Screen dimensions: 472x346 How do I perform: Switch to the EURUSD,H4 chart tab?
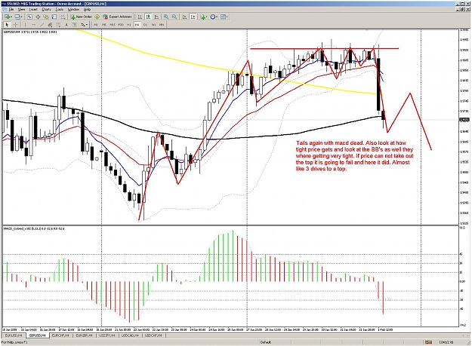[x=14, y=335]
